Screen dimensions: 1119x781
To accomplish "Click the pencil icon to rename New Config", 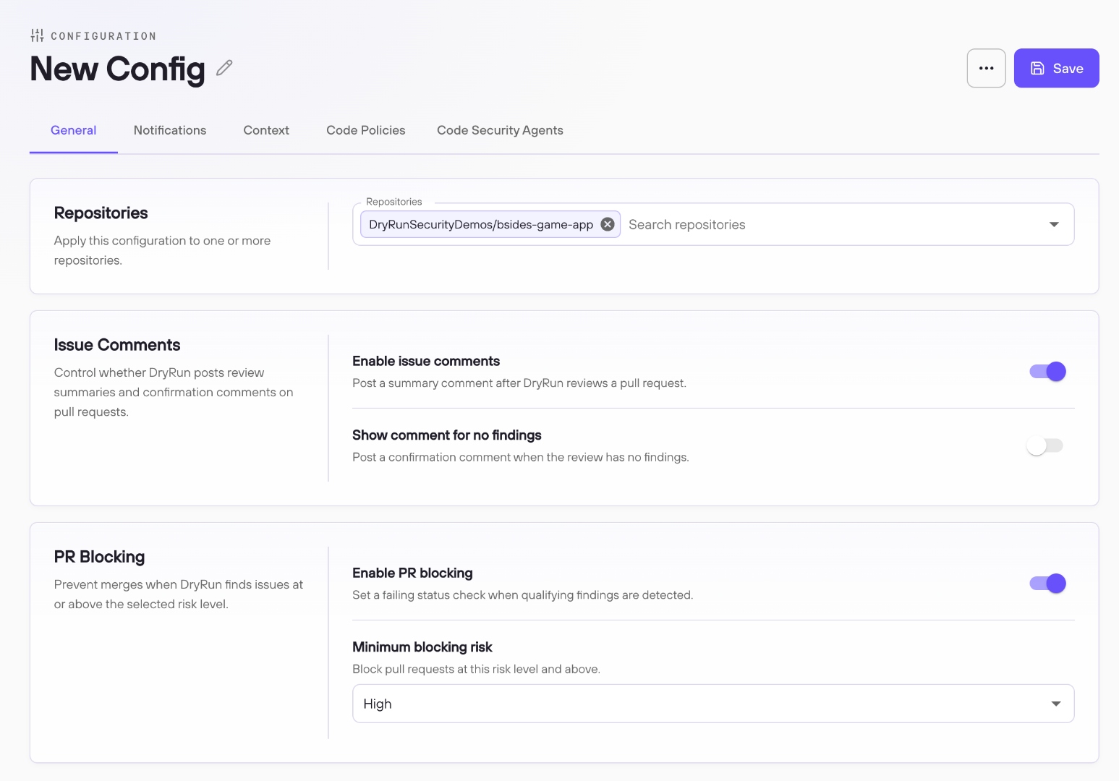I will [224, 68].
